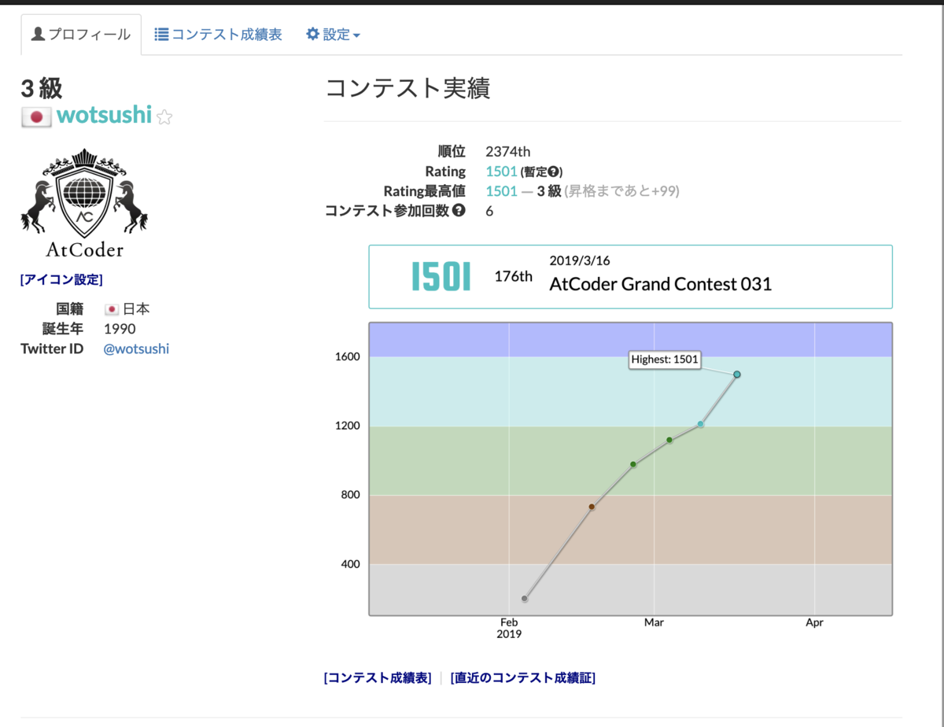Viewport: 944px width, 727px height.
Task: Click the 1600 label on rating axis
Action: click(x=347, y=356)
